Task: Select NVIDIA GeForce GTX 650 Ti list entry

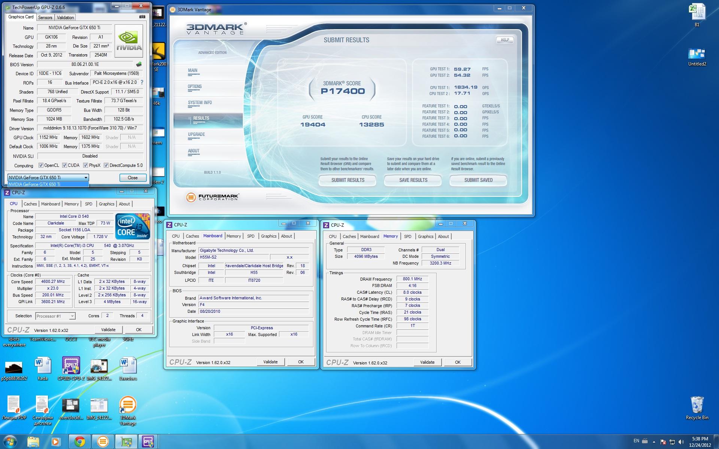Action: coord(48,184)
